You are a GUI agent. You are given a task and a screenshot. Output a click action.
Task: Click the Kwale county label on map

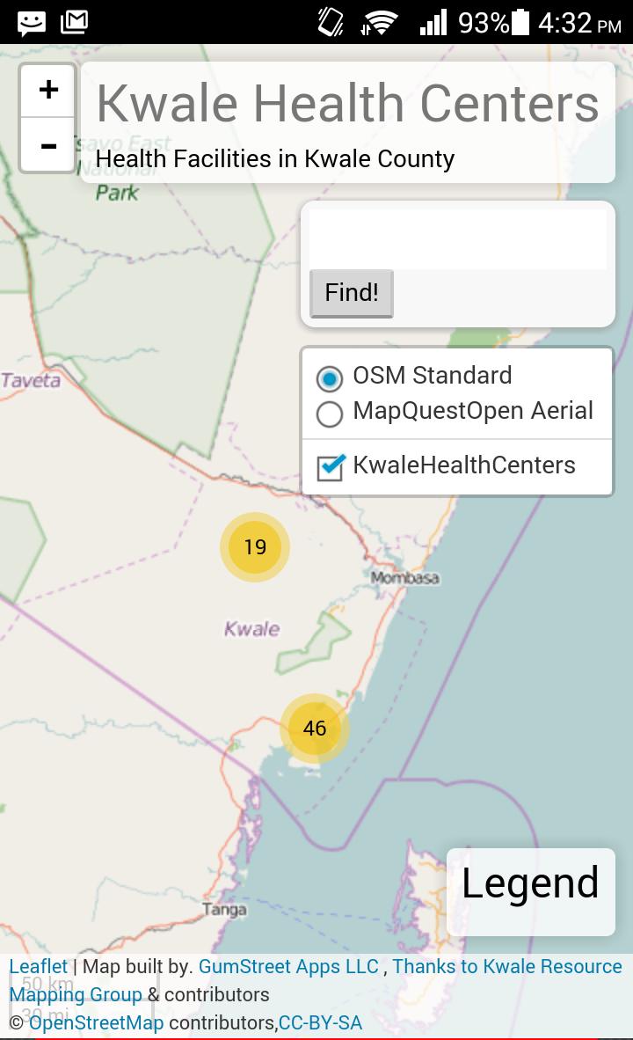coord(251,629)
